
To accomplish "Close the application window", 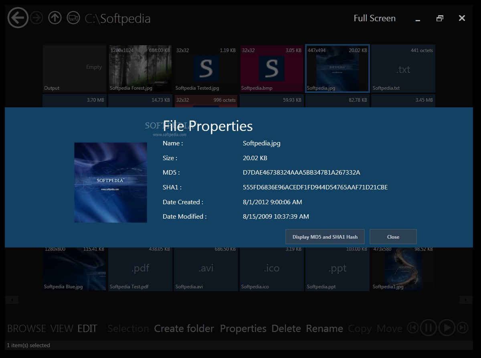I will click(462, 18).
